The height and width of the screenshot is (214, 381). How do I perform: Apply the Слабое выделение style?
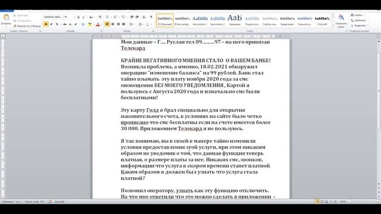tap(270, 20)
